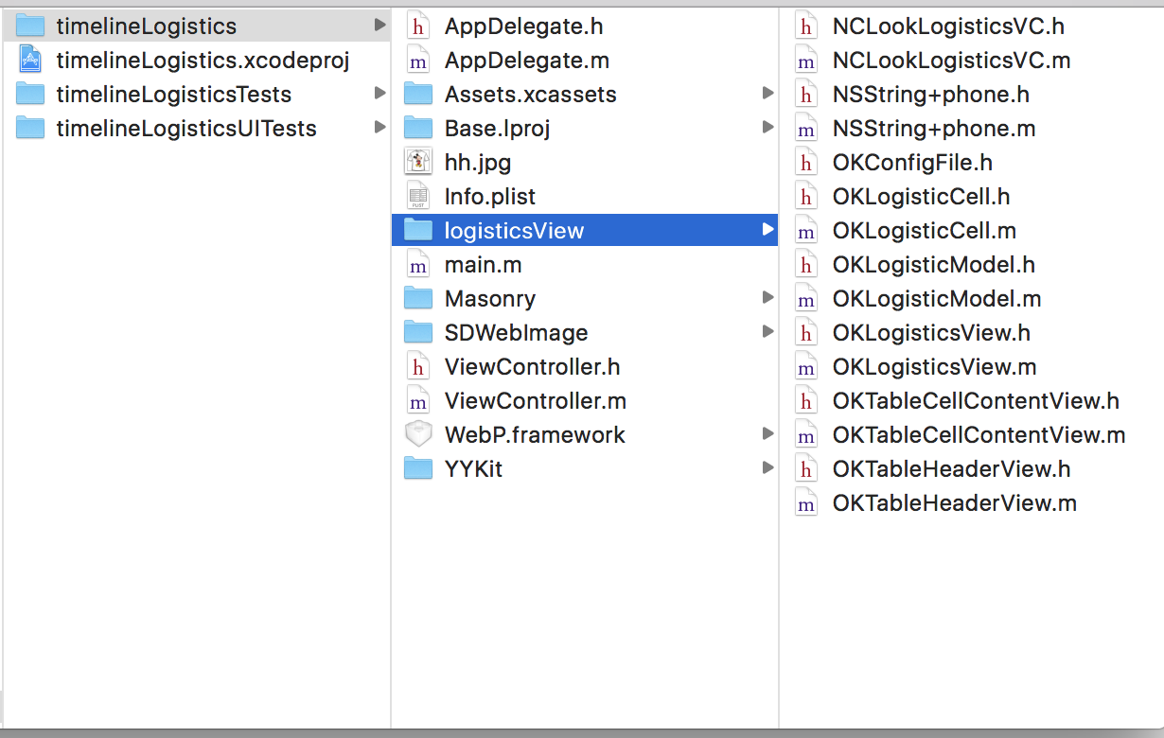Expand the SDWebImage disclosure arrow
This screenshot has height=738, width=1164.
coord(767,332)
